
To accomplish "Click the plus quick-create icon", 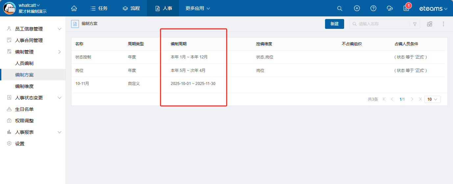I will pyautogui.click(x=357, y=8).
